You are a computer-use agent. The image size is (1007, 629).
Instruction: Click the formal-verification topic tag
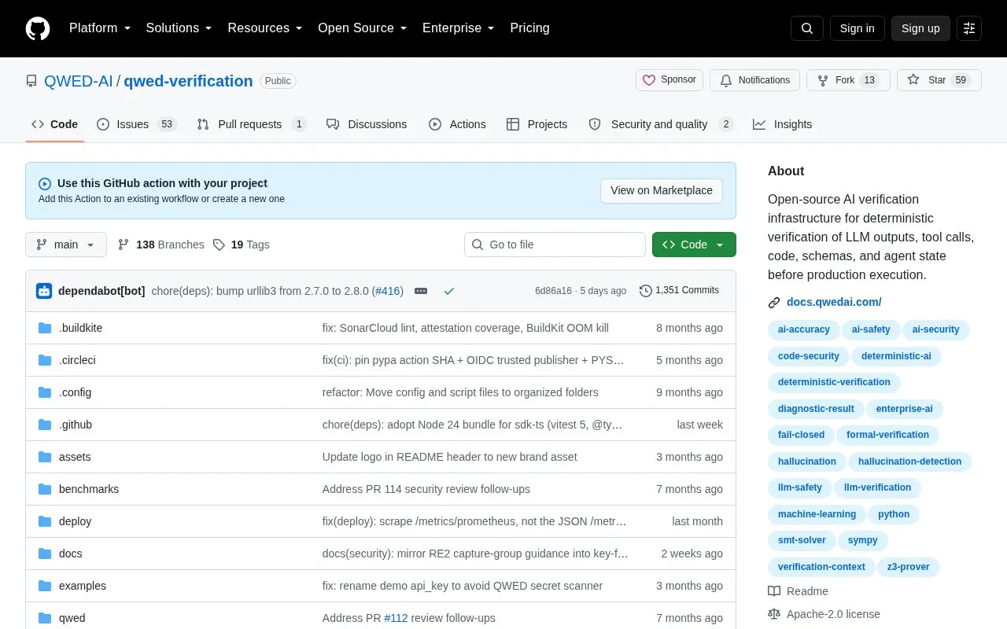pyautogui.click(x=887, y=435)
